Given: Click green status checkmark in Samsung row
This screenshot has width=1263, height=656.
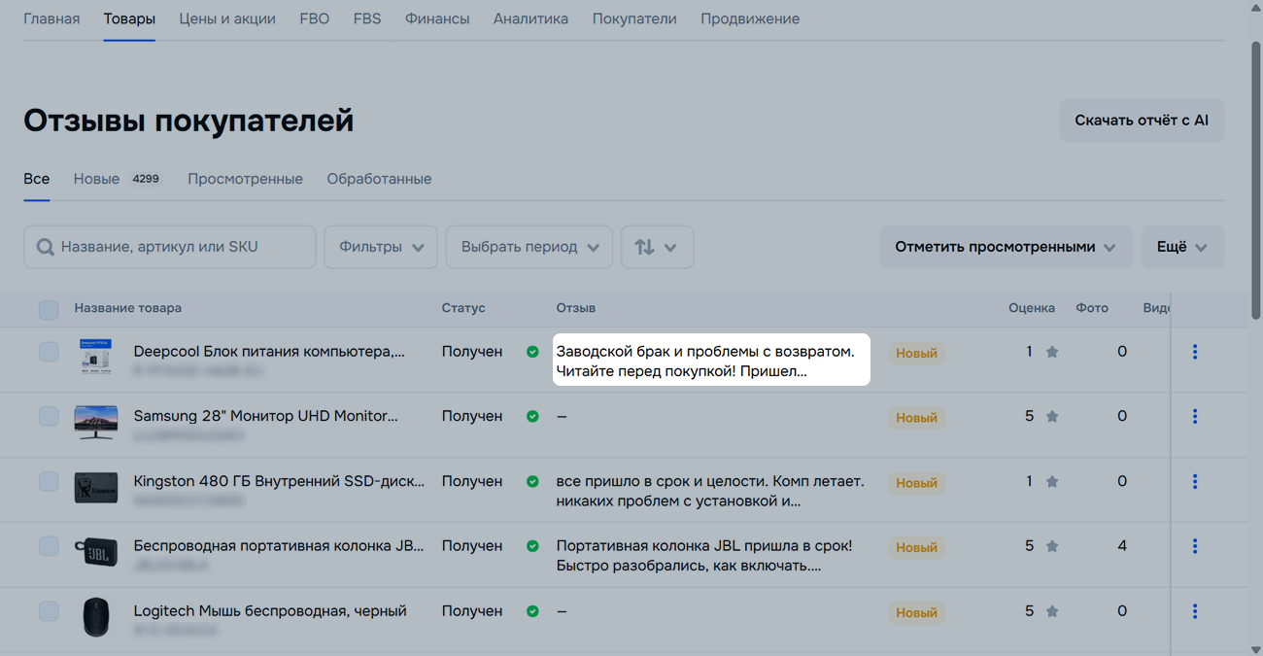Looking at the screenshot, I should pyautogui.click(x=532, y=417).
